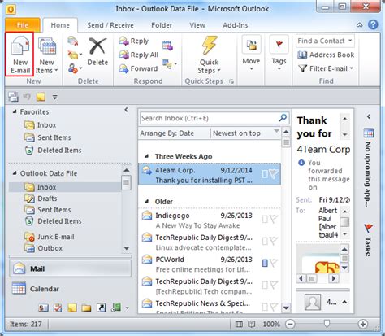Click the Meeting reply icon
The width and height of the screenshot is (385, 336).
pos(167,46)
